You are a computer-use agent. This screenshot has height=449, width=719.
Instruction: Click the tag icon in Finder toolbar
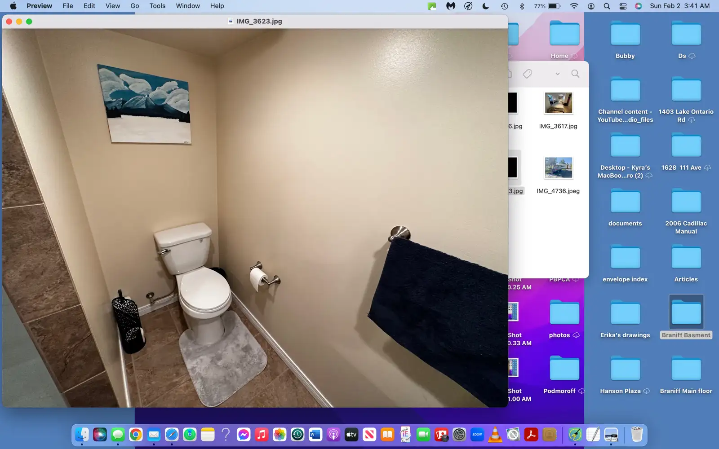click(x=528, y=74)
